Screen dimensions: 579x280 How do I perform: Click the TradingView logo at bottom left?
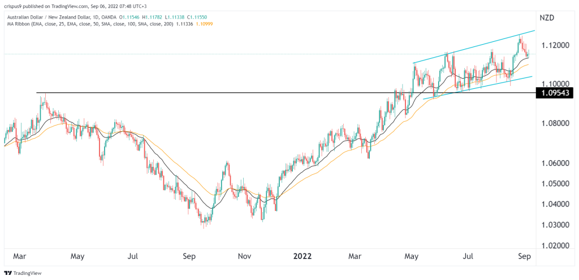[x=23, y=273]
